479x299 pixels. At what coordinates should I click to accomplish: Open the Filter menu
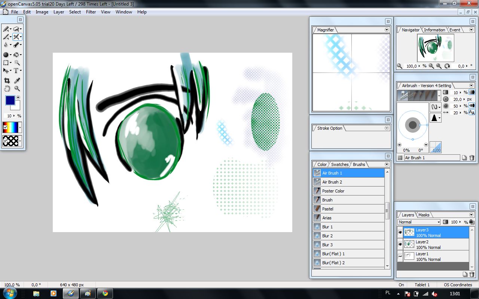click(x=91, y=12)
